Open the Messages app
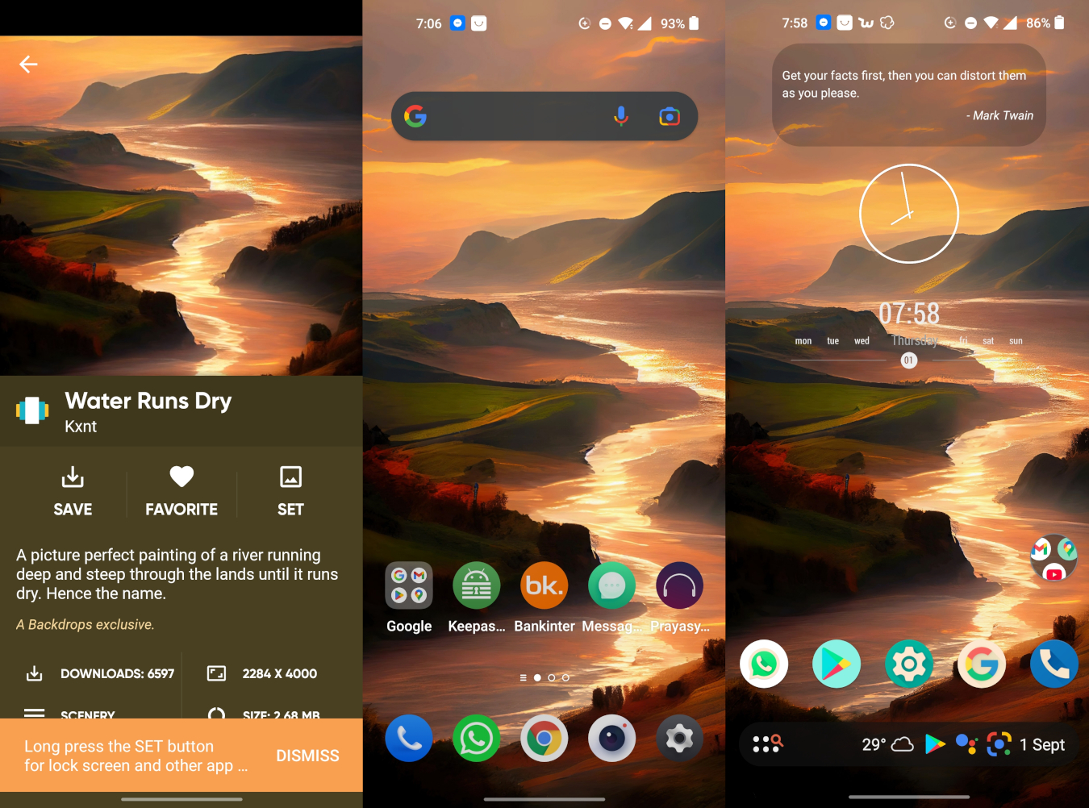The image size is (1089, 808). coord(611,585)
